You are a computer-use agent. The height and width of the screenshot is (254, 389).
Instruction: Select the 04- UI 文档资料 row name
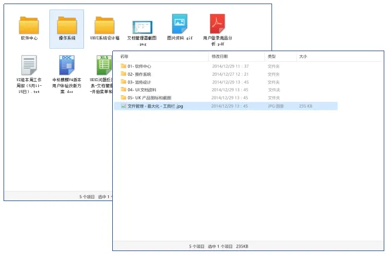pyautogui.click(x=142, y=90)
